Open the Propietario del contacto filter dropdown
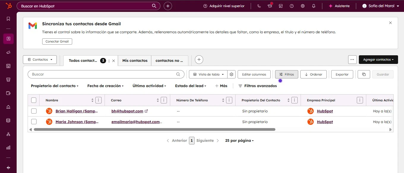Image resolution: width=404 pixels, height=173 pixels. 54,86
